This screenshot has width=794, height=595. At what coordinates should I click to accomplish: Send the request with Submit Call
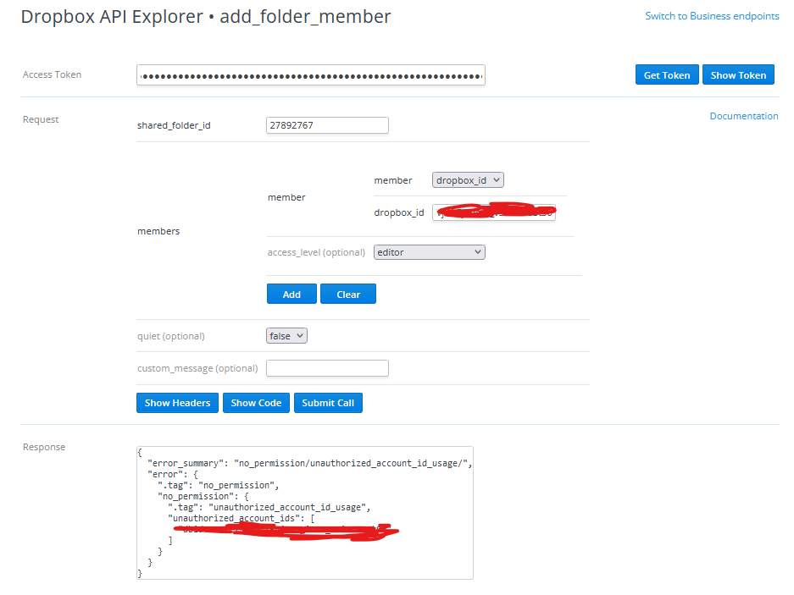coord(328,403)
